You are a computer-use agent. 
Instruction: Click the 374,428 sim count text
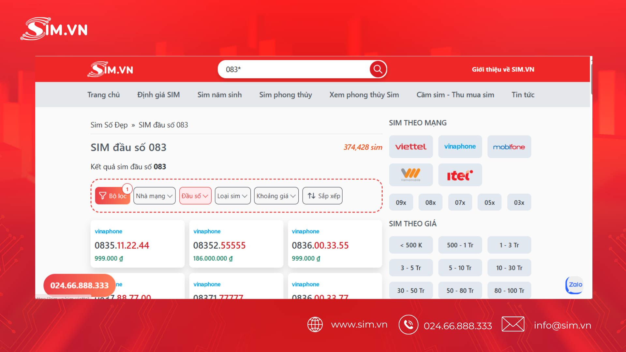(x=363, y=147)
